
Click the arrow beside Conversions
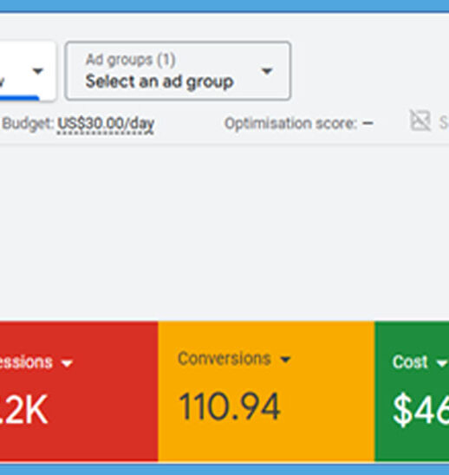(x=285, y=360)
